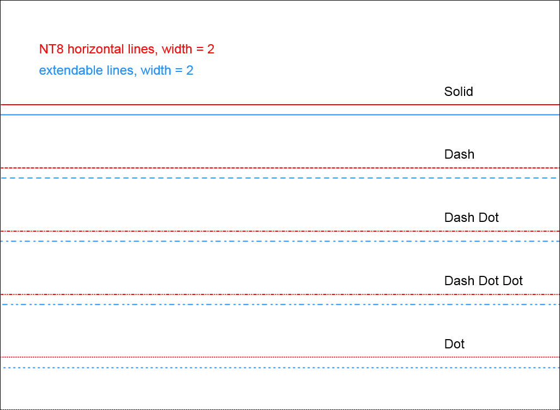This screenshot has width=560, height=410.
Task: Select the blue dotted line under 'Dot'
Action: pos(273,368)
